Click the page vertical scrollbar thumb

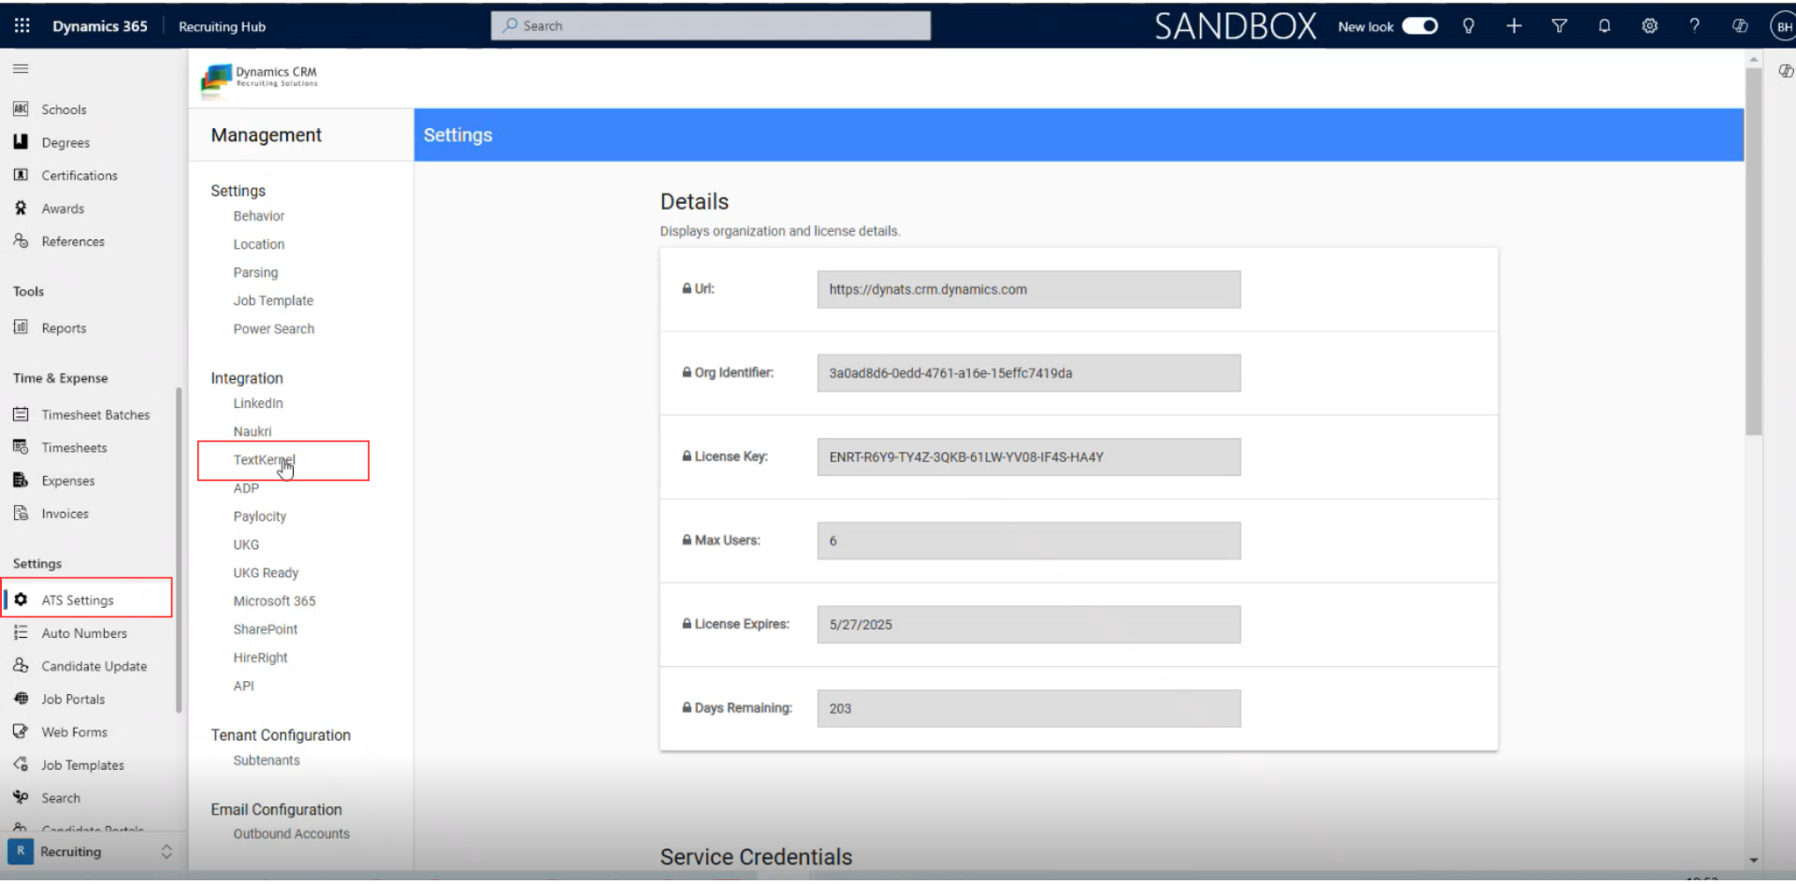click(1754, 251)
